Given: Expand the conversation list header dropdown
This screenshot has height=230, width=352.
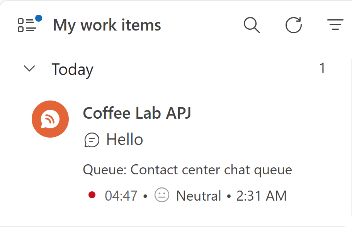Looking at the screenshot, I should tap(29, 69).
